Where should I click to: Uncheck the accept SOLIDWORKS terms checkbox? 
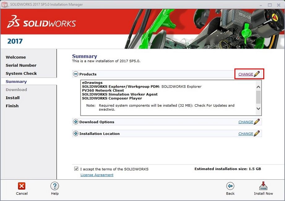76,169
